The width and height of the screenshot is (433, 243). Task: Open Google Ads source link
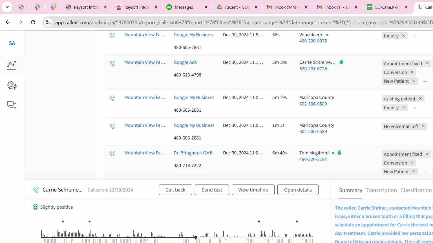tap(185, 62)
